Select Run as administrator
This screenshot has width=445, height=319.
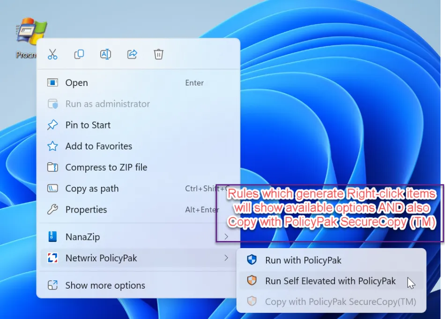point(138,104)
